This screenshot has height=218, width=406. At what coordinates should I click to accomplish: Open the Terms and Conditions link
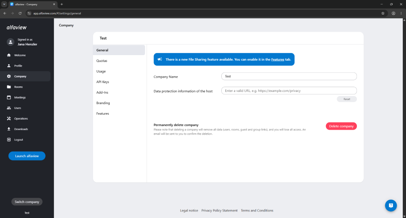click(257, 211)
